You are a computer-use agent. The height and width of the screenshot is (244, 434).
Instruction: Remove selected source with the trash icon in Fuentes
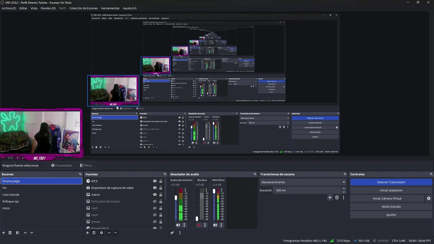click(x=94, y=233)
